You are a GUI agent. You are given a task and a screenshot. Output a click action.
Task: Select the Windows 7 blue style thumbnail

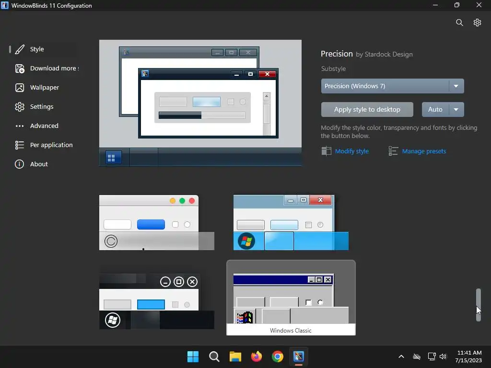point(291,222)
